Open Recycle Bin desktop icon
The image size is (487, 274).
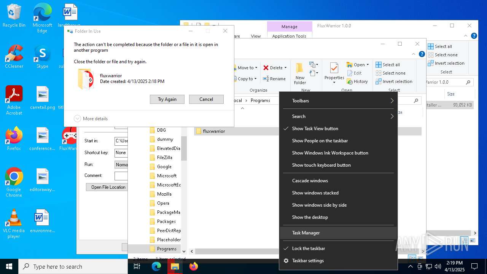14,16
